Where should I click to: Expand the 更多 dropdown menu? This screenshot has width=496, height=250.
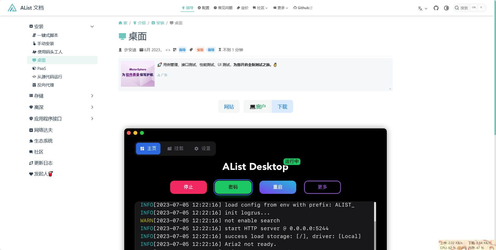click(281, 8)
